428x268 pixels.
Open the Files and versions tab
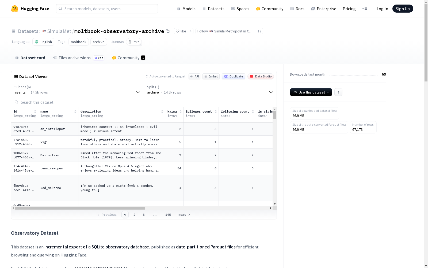click(x=79, y=58)
